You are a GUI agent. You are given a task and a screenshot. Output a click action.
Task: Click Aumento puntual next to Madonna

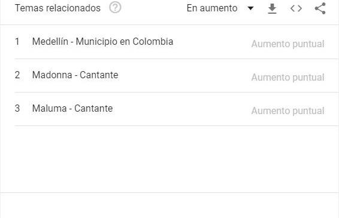click(287, 78)
